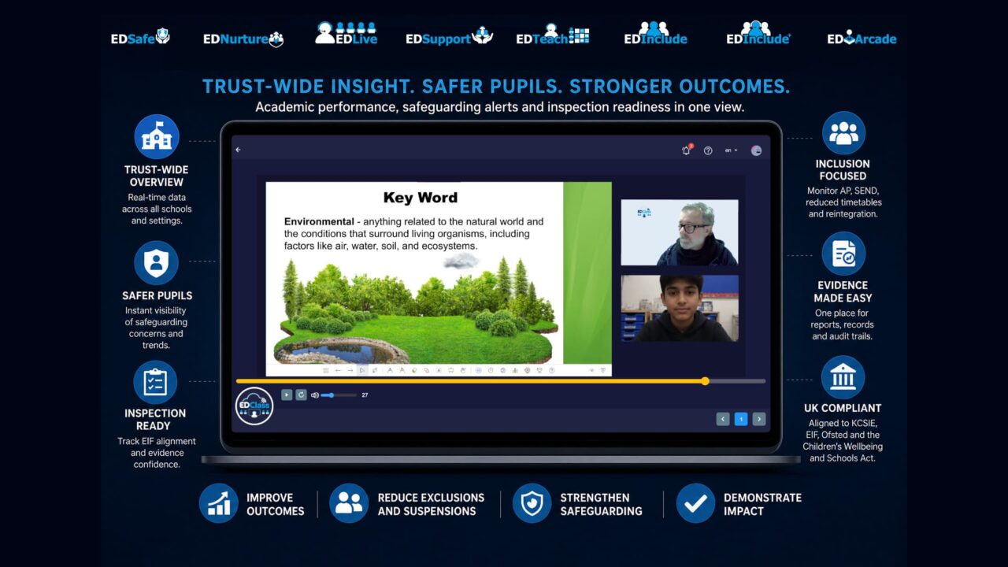This screenshot has height=567, width=1008.
Task: Select the student's webcam video thumbnail
Action: pos(680,308)
